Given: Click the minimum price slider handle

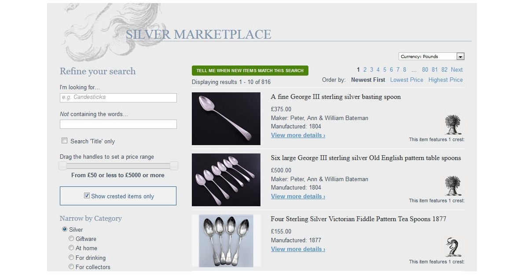Looking at the screenshot, I should pyautogui.click(x=63, y=166).
